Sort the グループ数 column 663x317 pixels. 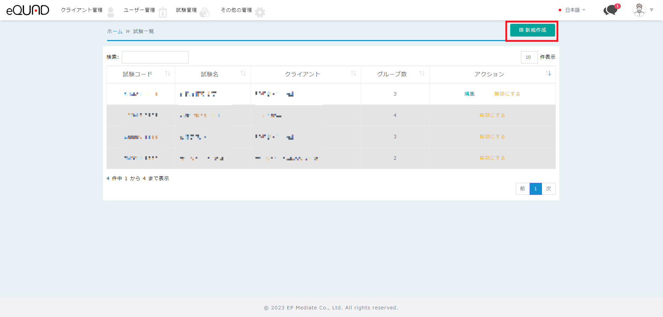422,73
